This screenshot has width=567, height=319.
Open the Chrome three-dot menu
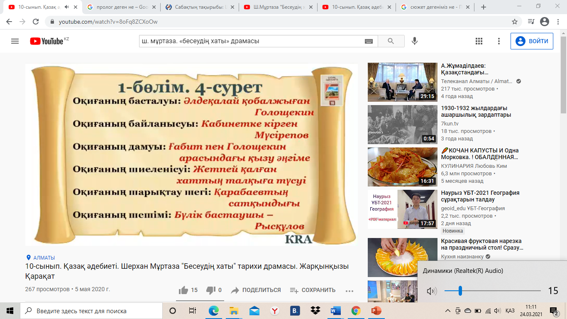click(x=559, y=22)
